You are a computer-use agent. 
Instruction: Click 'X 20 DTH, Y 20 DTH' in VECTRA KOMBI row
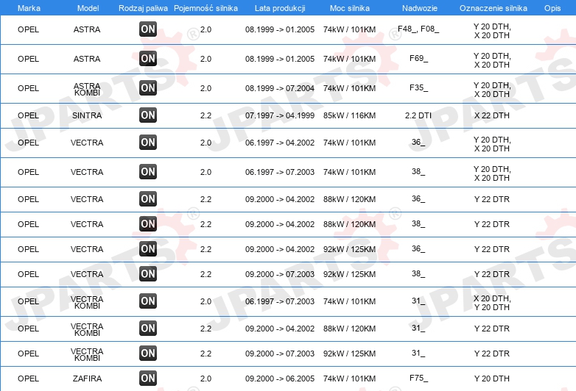tap(492, 303)
